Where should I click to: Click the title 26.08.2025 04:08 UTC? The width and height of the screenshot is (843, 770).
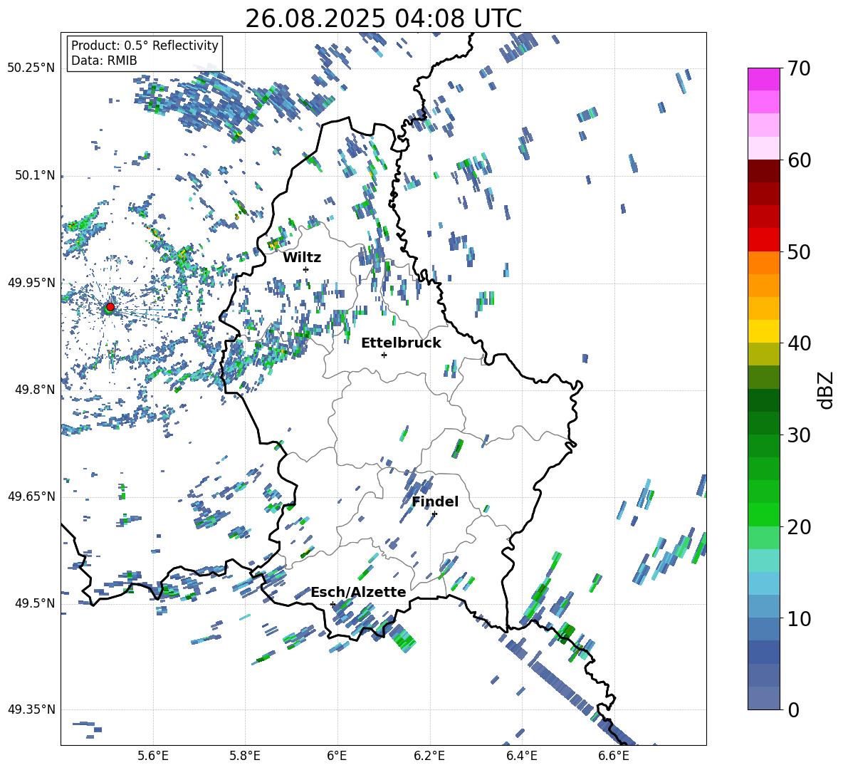coord(383,19)
